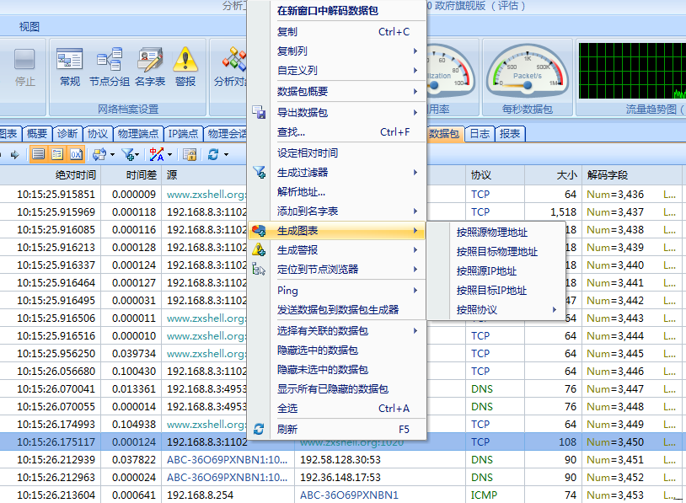Switch to the 日志 log tab
Image resolution: width=686 pixels, height=503 pixels.
click(x=480, y=133)
